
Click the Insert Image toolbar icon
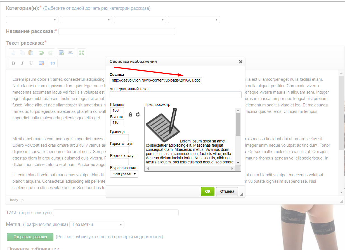click(62, 53)
